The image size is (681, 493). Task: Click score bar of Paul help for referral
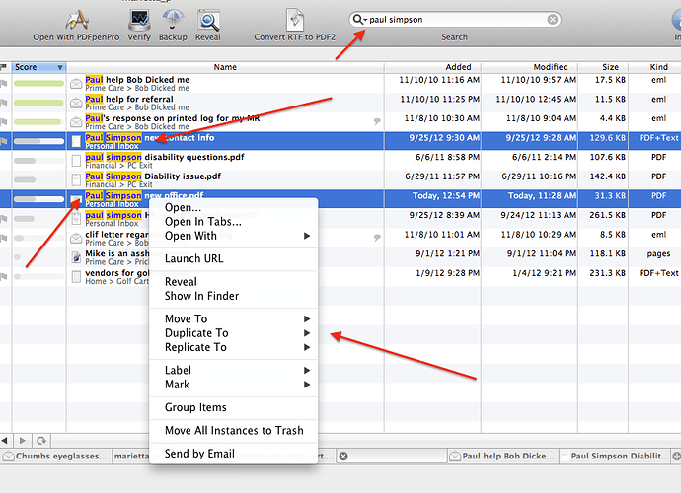pyautogui.click(x=38, y=103)
